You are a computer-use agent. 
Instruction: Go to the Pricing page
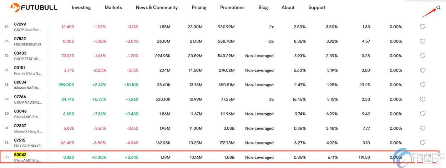click(199, 7)
